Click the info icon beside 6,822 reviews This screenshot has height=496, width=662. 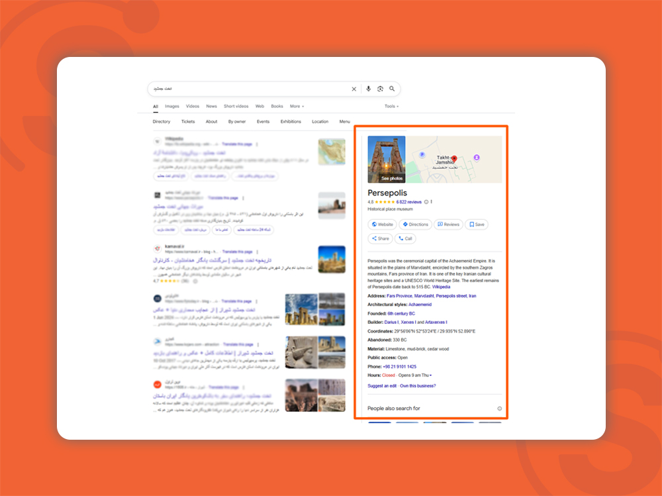426,202
